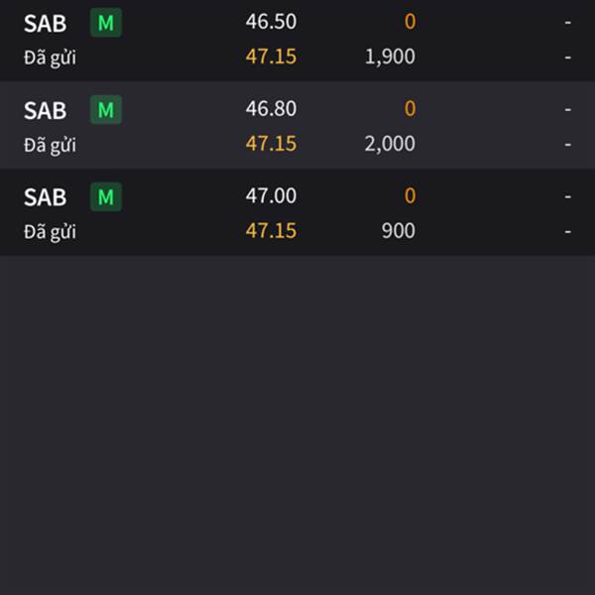Click the 47.15 market price under 46.80
The width and height of the screenshot is (595, 595).
click(x=271, y=144)
